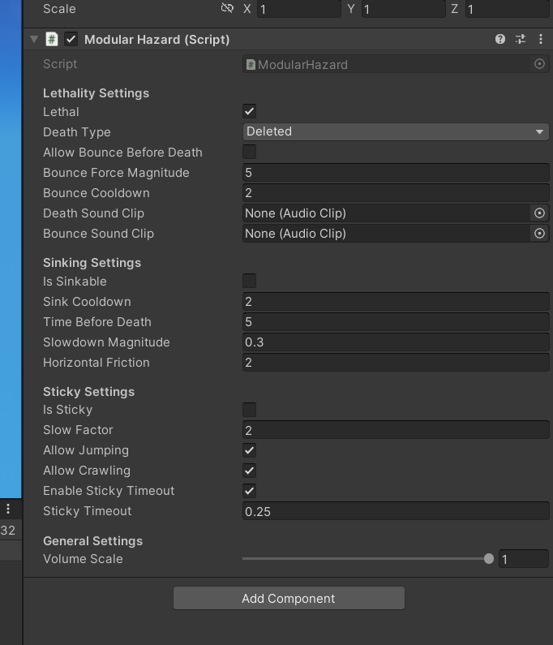Toggle the Allow Crawling checkbox
Image resolution: width=553 pixels, height=645 pixels.
click(x=249, y=471)
